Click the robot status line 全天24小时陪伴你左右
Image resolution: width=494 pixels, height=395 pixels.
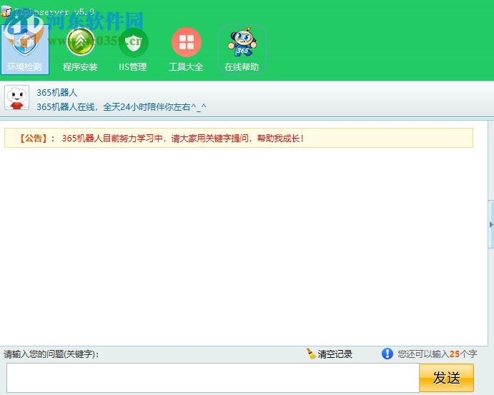122,107
